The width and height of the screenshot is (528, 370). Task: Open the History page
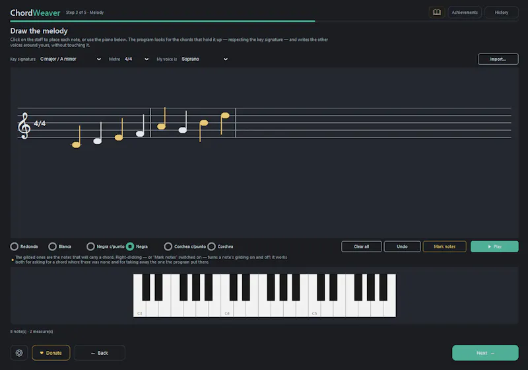click(x=502, y=13)
